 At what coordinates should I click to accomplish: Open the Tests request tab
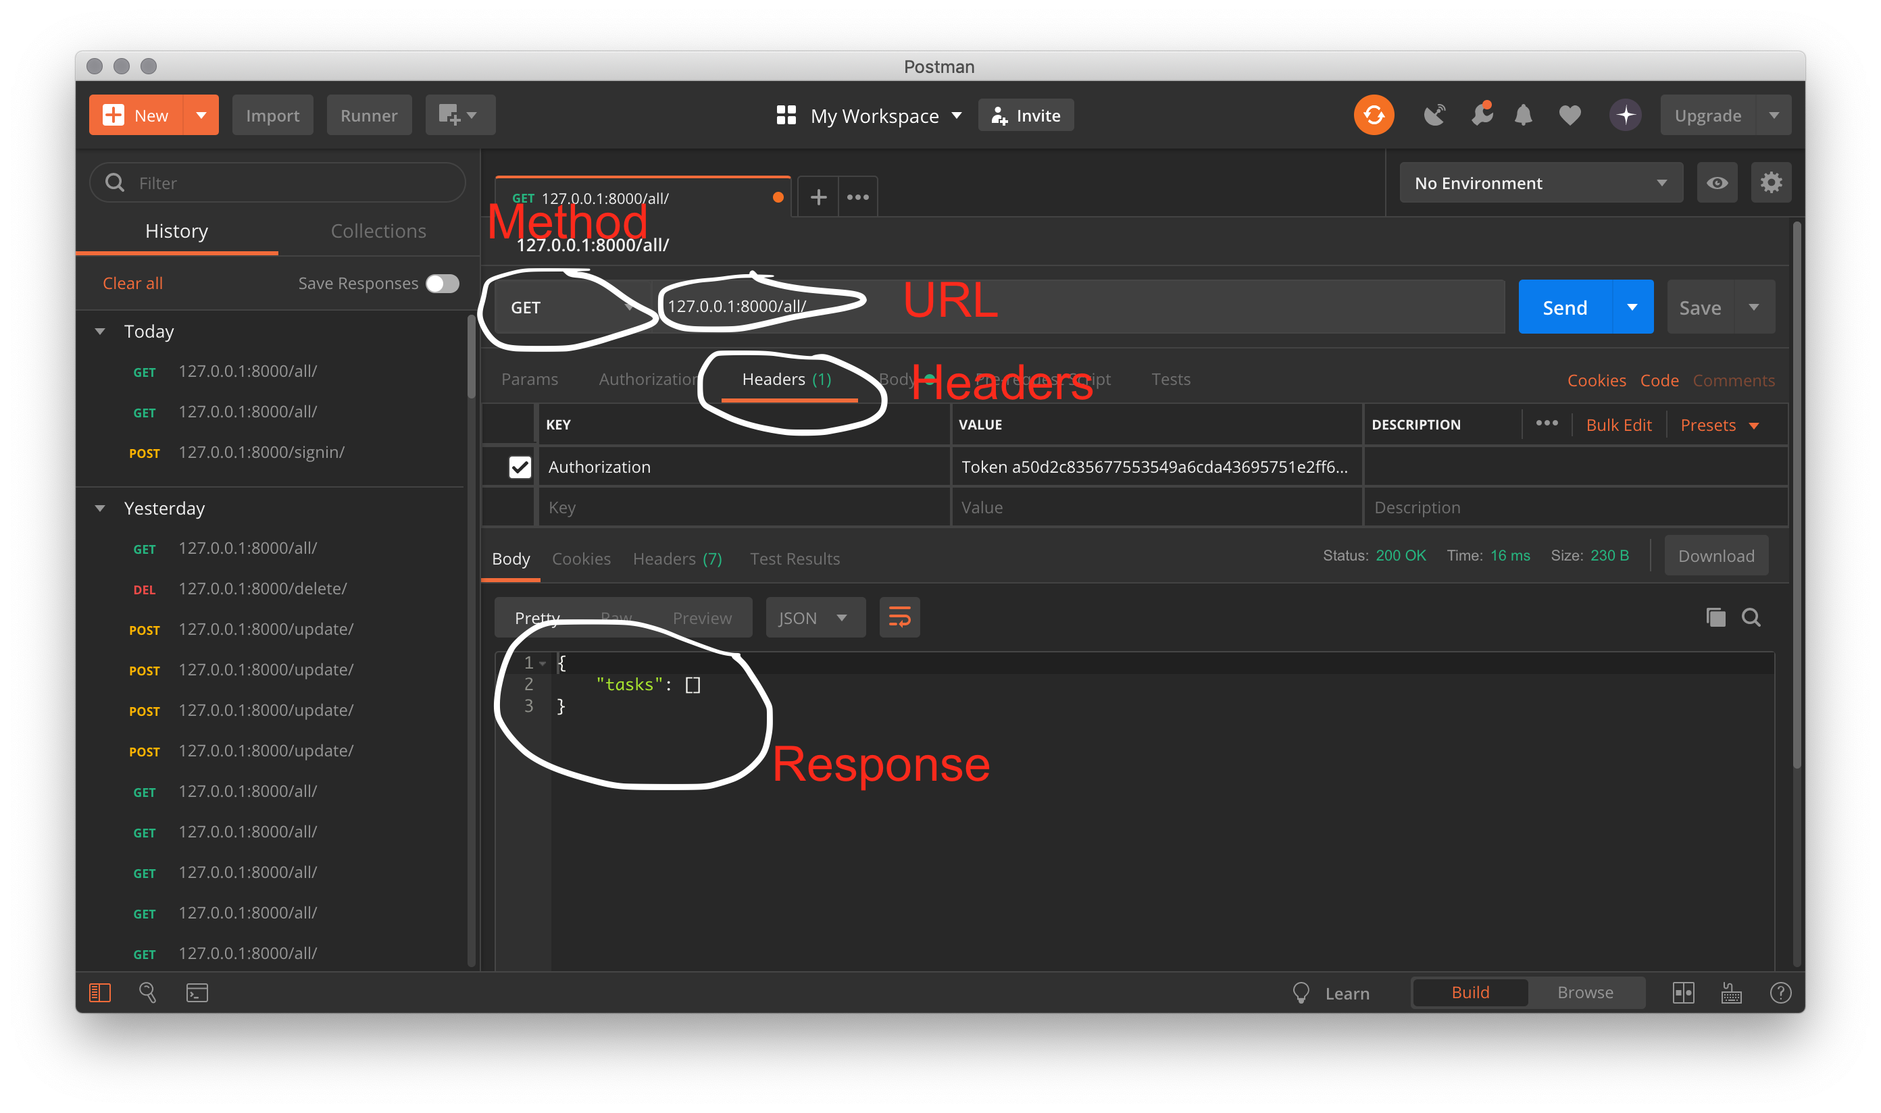(1170, 380)
